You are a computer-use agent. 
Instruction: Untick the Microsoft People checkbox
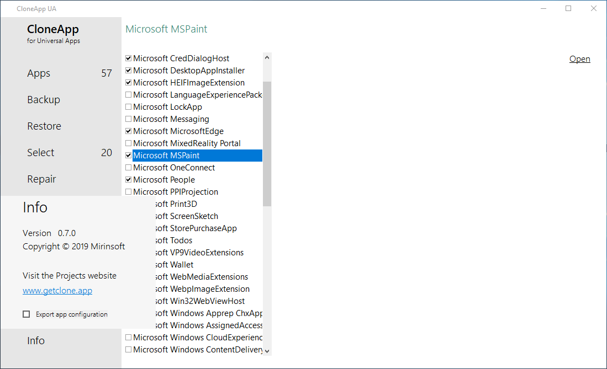[129, 179]
